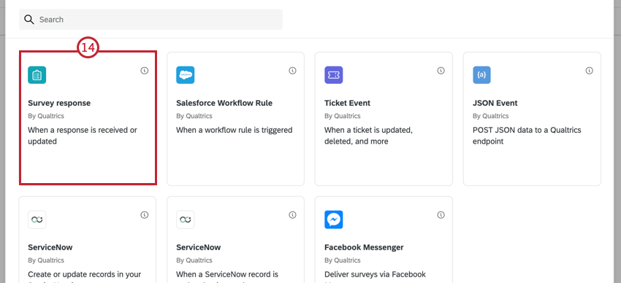Open info icon on Ticket Event card
The image size is (621, 283).
(x=441, y=71)
